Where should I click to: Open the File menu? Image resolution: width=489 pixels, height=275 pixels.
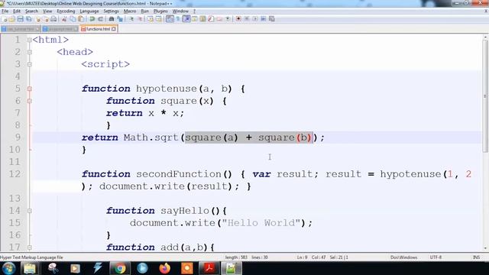point(5,11)
